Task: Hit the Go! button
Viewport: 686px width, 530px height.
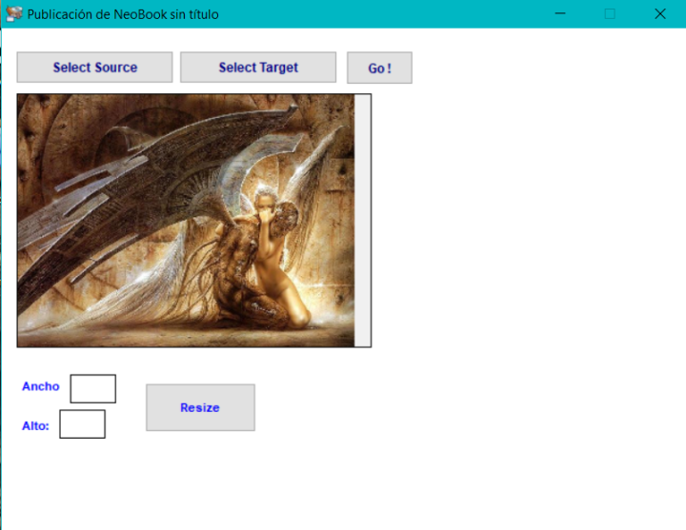Action: 379,68
